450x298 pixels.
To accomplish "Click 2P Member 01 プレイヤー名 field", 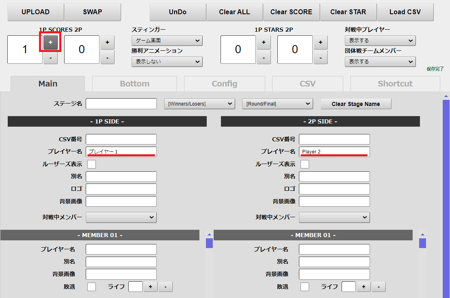I will tap(334, 249).
